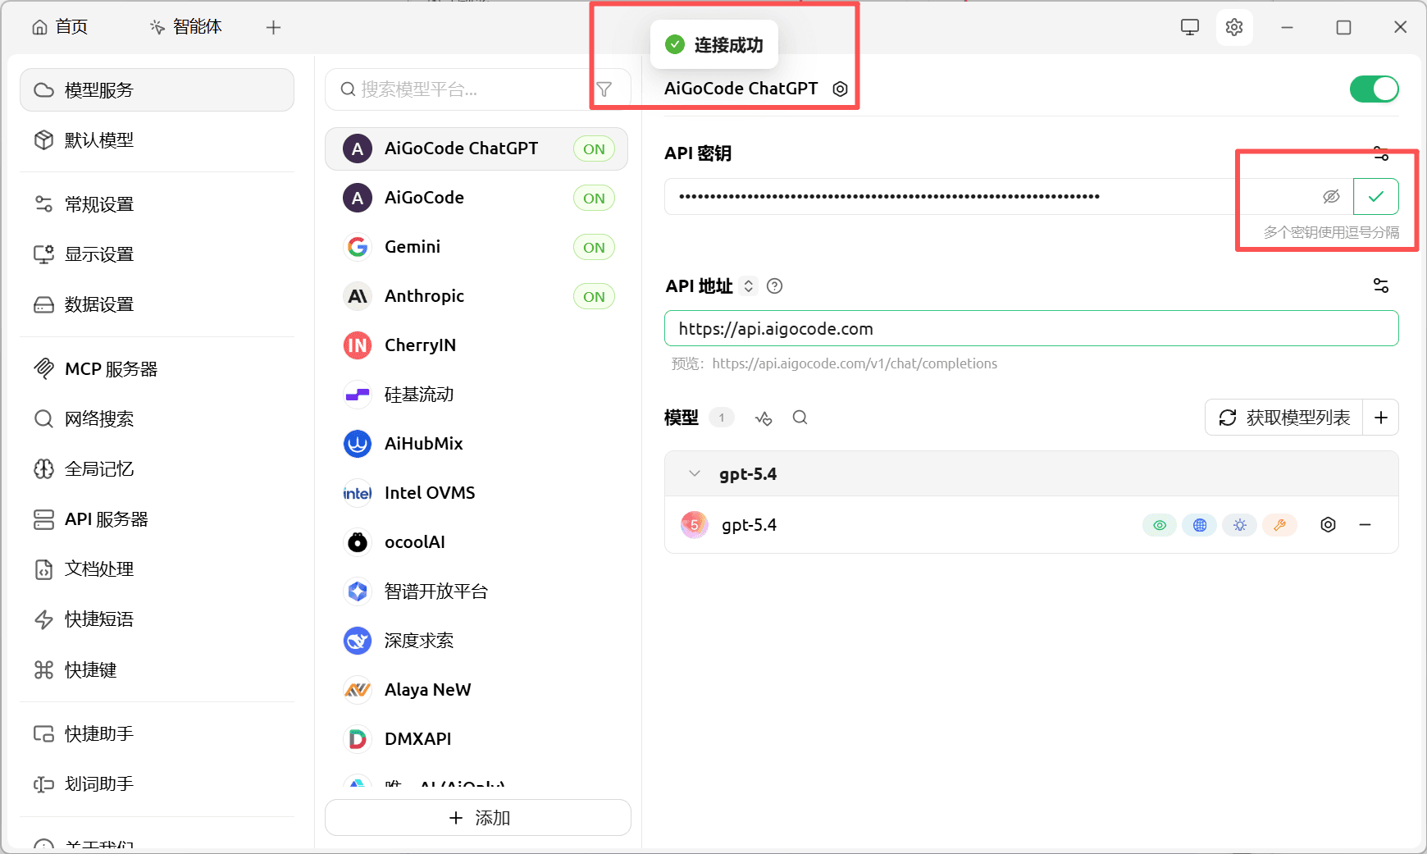The width and height of the screenshot is (1427, 854).
Task: Select Intel OVMS provider
Action: 476,493
